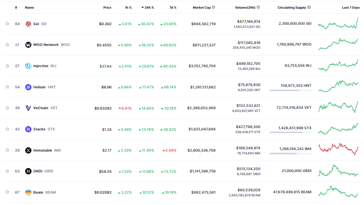The height and width of the screenshot is (205, 364).
Task: Toggle VeChain watchlist star
Action: [x=7, y=108]
